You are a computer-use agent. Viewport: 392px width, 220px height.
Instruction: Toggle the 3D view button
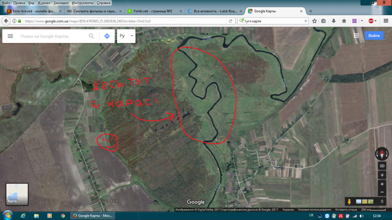(x=382, y=166)
